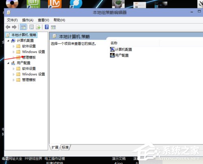The height and width of the screenshot is (164, 203).
Task: Toggle the show/hide action pane icon
Action: point(53,27)
